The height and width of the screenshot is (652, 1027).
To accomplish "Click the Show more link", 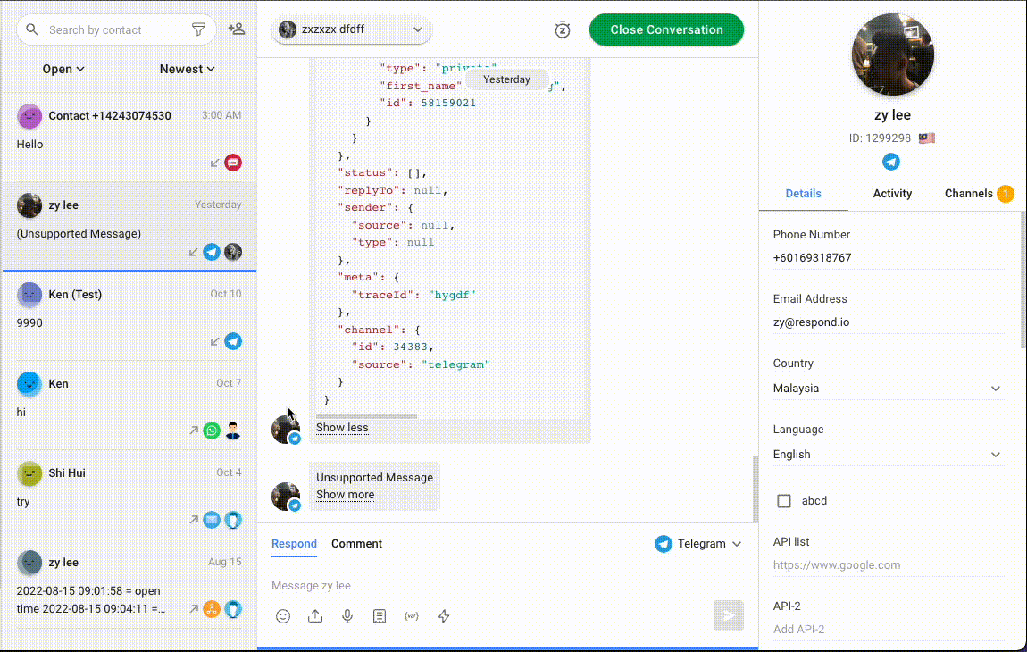I will [345, 495].
